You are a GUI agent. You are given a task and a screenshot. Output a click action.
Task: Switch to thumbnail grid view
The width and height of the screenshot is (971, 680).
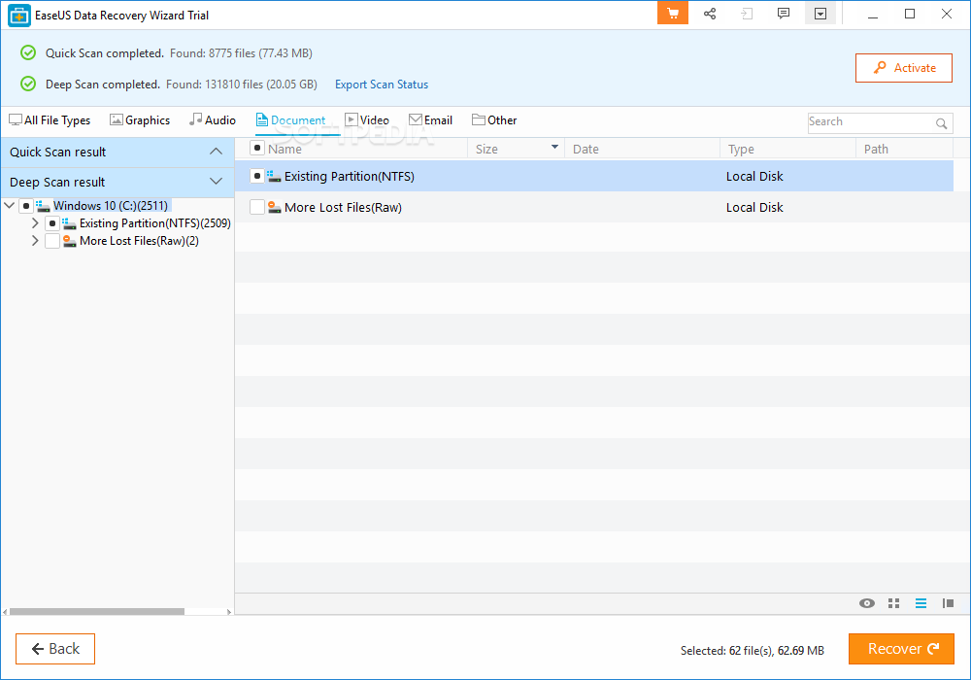pos(893,603)
